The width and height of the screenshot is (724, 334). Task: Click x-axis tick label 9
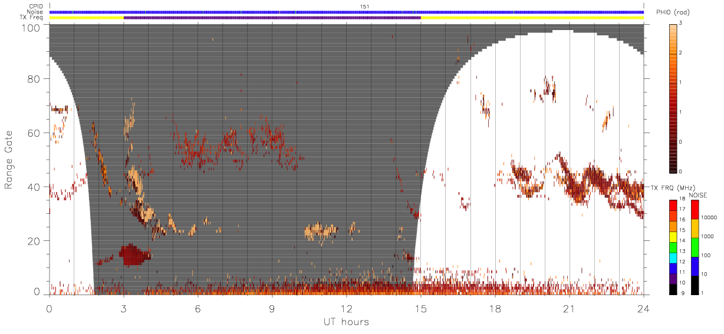click(x=272, y=308)
